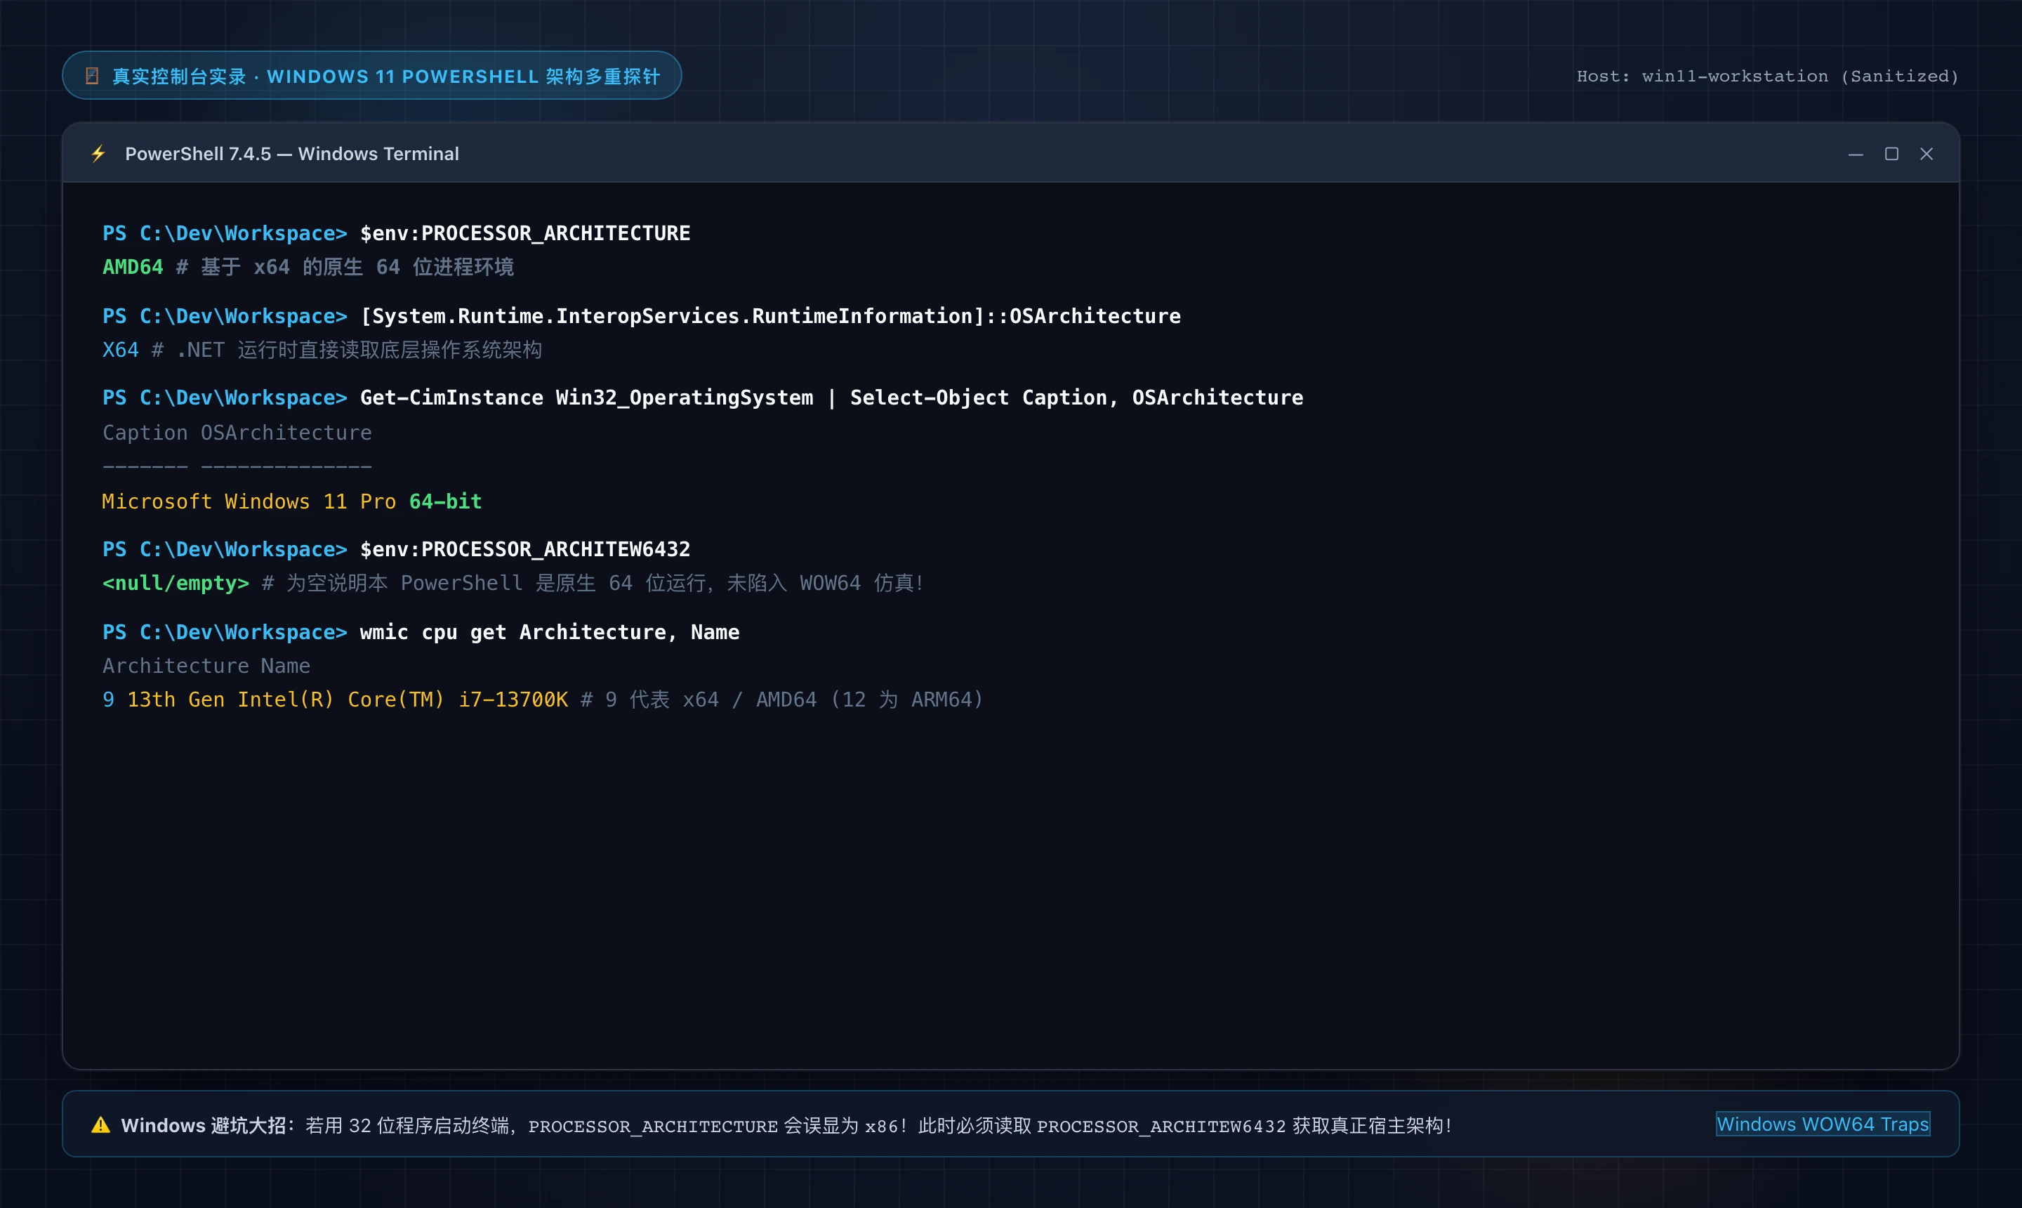Open the Windows WOW64 Traps link
The height and width of the screenshot is (1208, 2022).
[x=1823, y=1124]
